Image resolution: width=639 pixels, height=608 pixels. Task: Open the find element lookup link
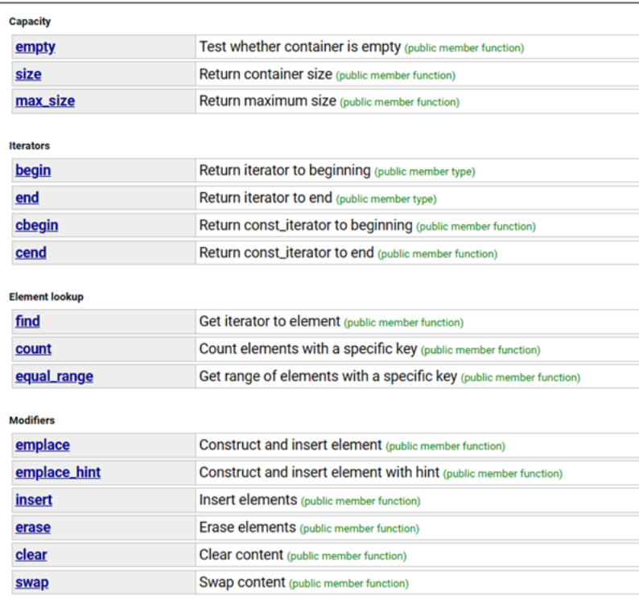point(27,321)
